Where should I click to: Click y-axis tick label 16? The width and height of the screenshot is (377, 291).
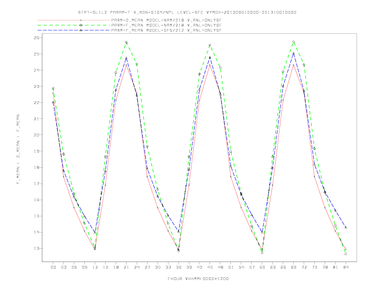(x=37, y=200)
